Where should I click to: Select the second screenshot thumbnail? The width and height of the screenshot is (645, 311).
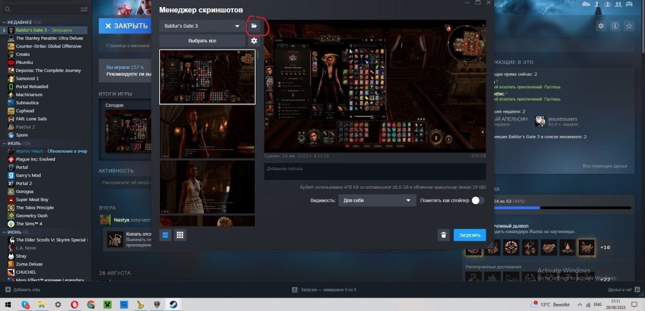207,131
